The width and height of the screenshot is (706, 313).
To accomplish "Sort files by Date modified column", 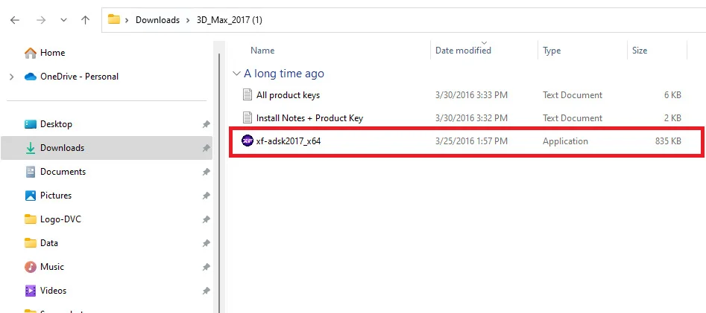I will 463,51.
